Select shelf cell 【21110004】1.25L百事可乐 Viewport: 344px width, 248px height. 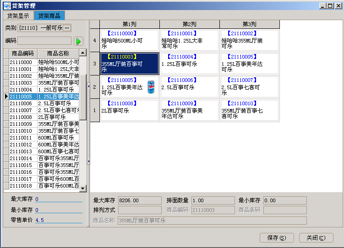click(190, 64)
